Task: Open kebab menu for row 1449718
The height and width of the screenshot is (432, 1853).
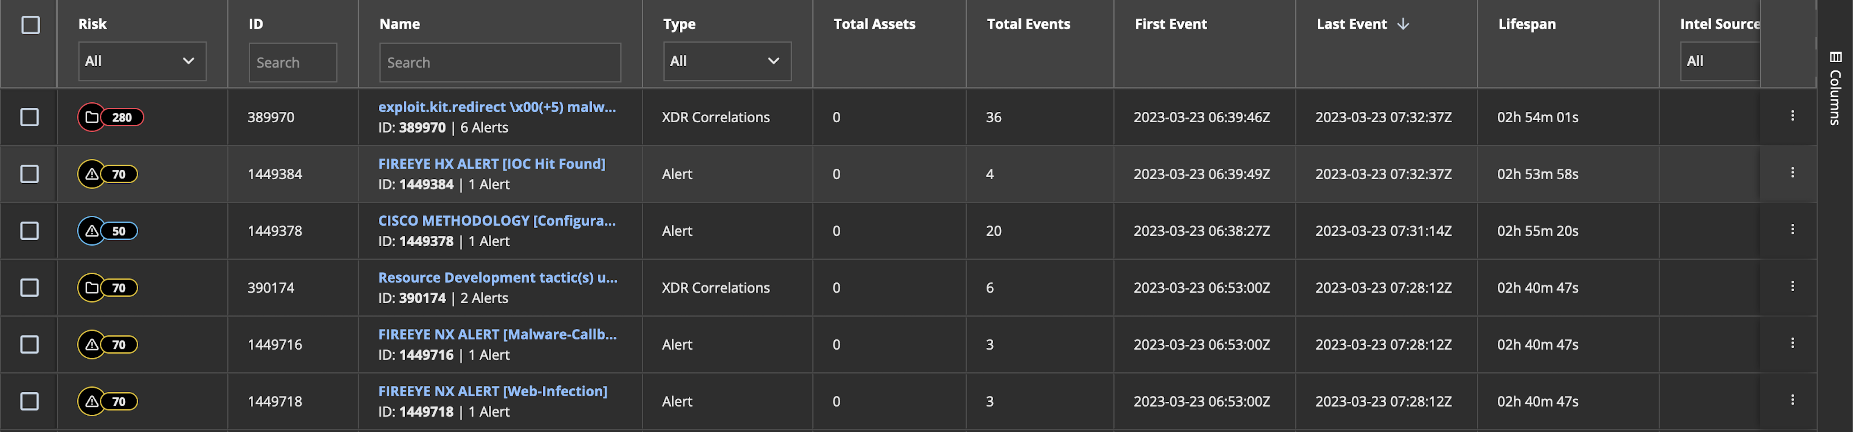Action: (1792, 400)
